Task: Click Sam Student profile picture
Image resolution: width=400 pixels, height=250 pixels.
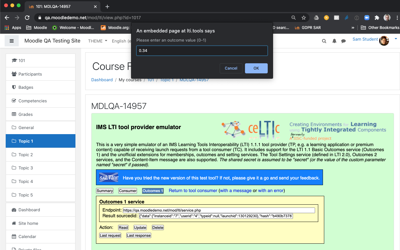Action: (384, 41)
